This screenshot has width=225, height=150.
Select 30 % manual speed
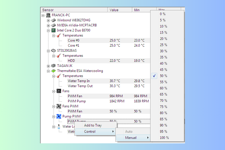[x=167, y=51]
